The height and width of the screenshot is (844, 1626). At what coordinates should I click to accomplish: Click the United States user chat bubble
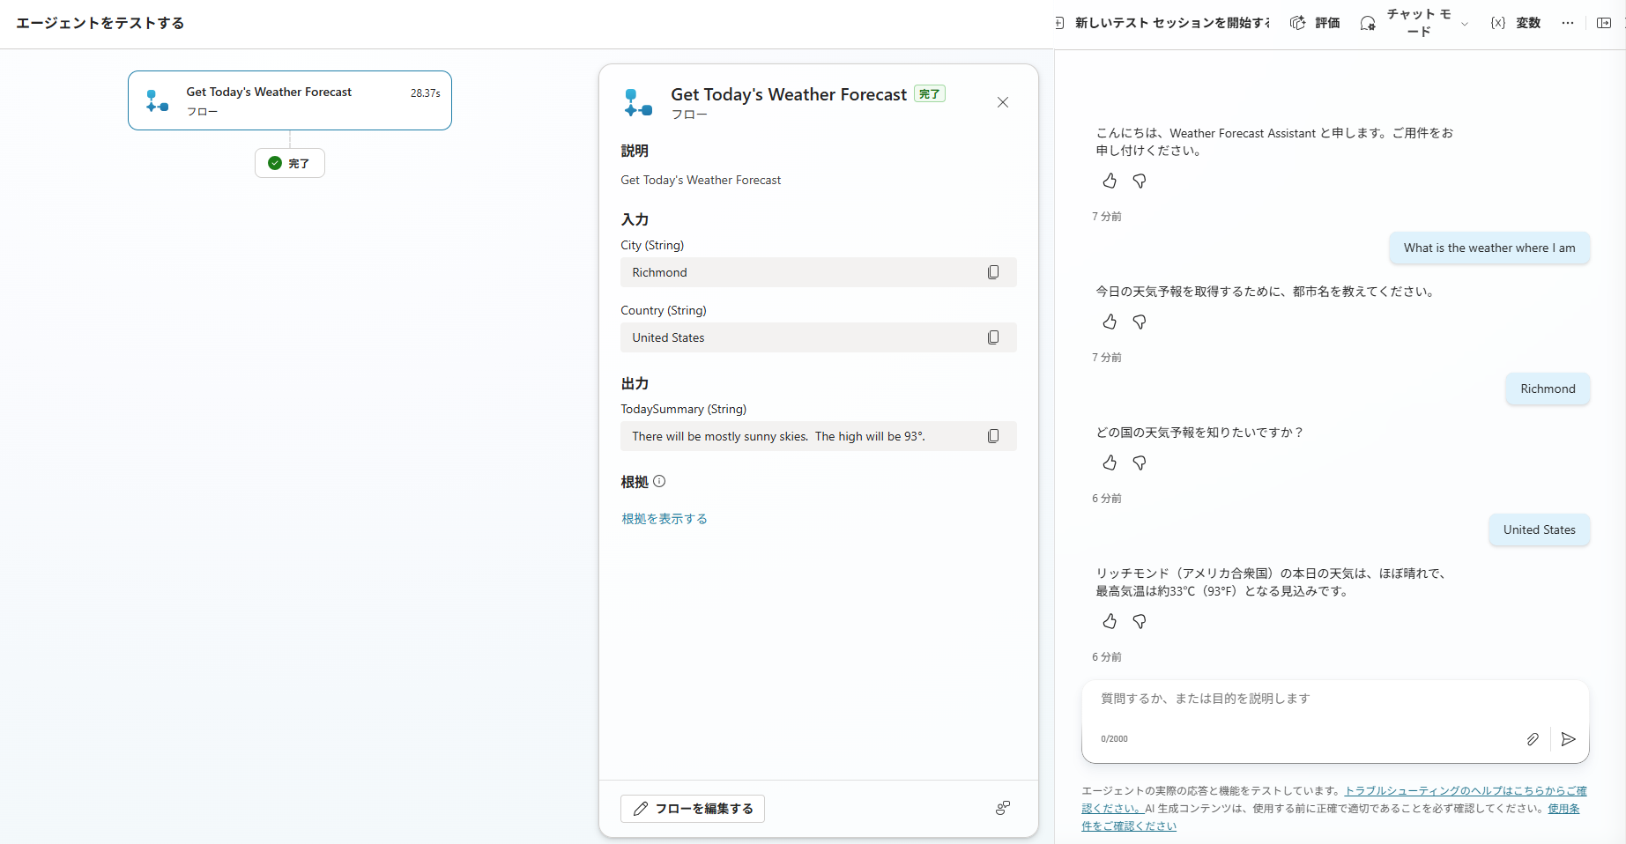pos(1539,529)
